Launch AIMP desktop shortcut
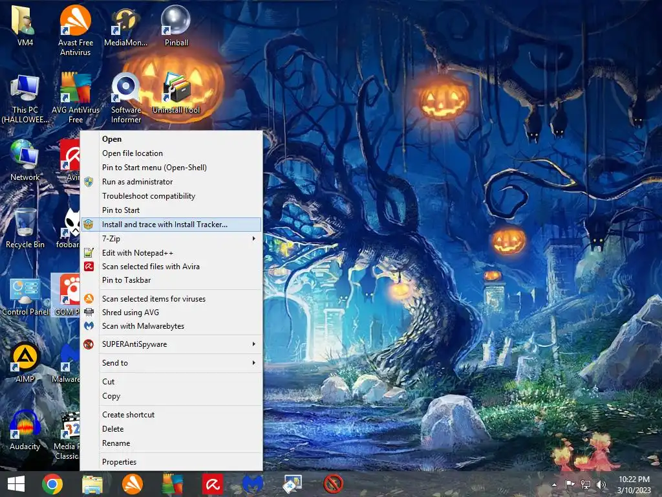662x497 pixels. (x=25, y=362)
